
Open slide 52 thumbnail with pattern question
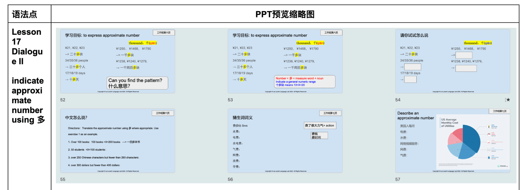(118, 61)
